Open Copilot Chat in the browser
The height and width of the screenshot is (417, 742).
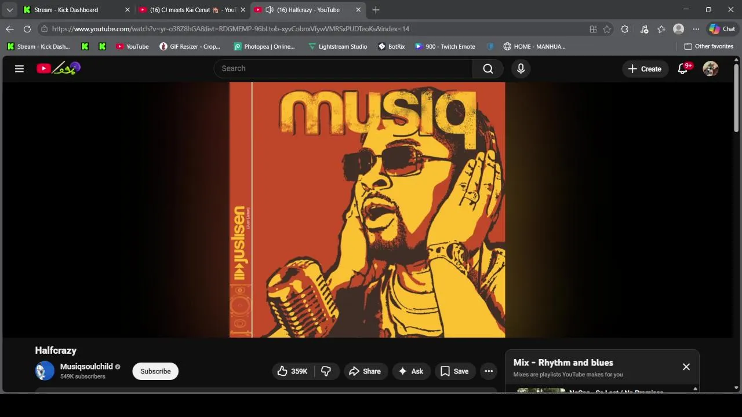[x=722, y=29]
